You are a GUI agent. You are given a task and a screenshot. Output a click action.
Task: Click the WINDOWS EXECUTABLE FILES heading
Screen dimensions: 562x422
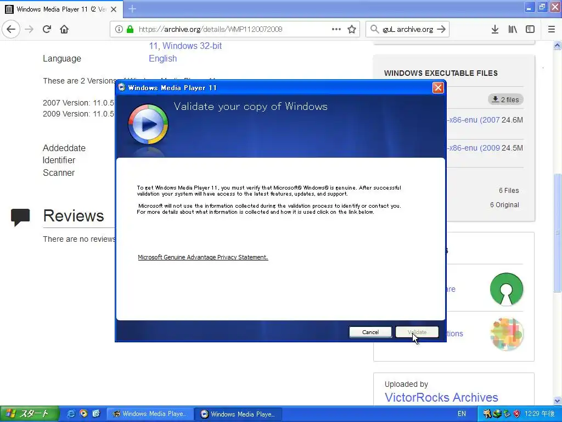coord(441,73)
